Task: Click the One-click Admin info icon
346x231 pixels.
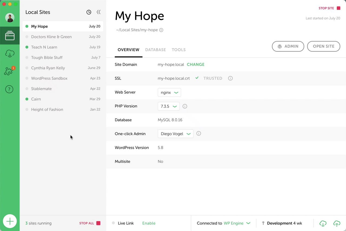Action: click(199, 134)
